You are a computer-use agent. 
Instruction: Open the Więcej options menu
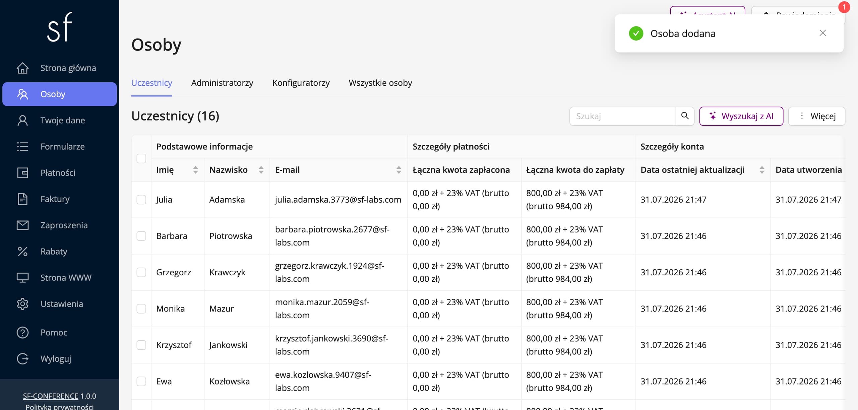click(817, 116)
